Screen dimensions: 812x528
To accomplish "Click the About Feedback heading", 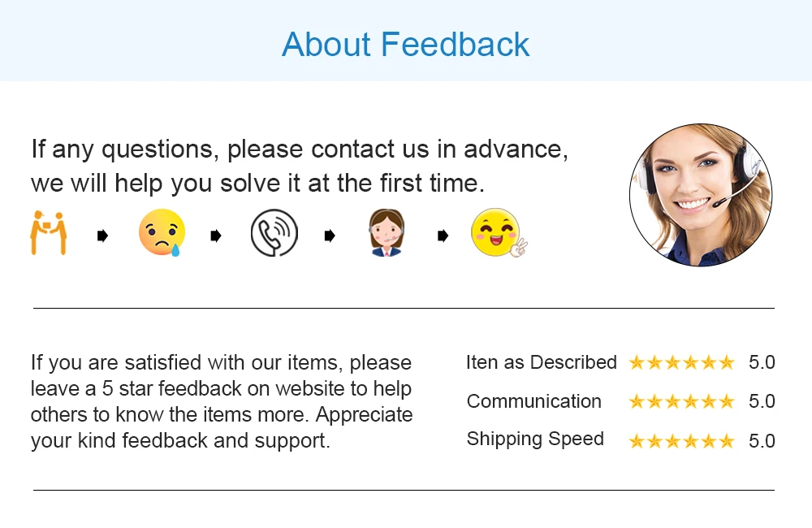I will point(405,44).
